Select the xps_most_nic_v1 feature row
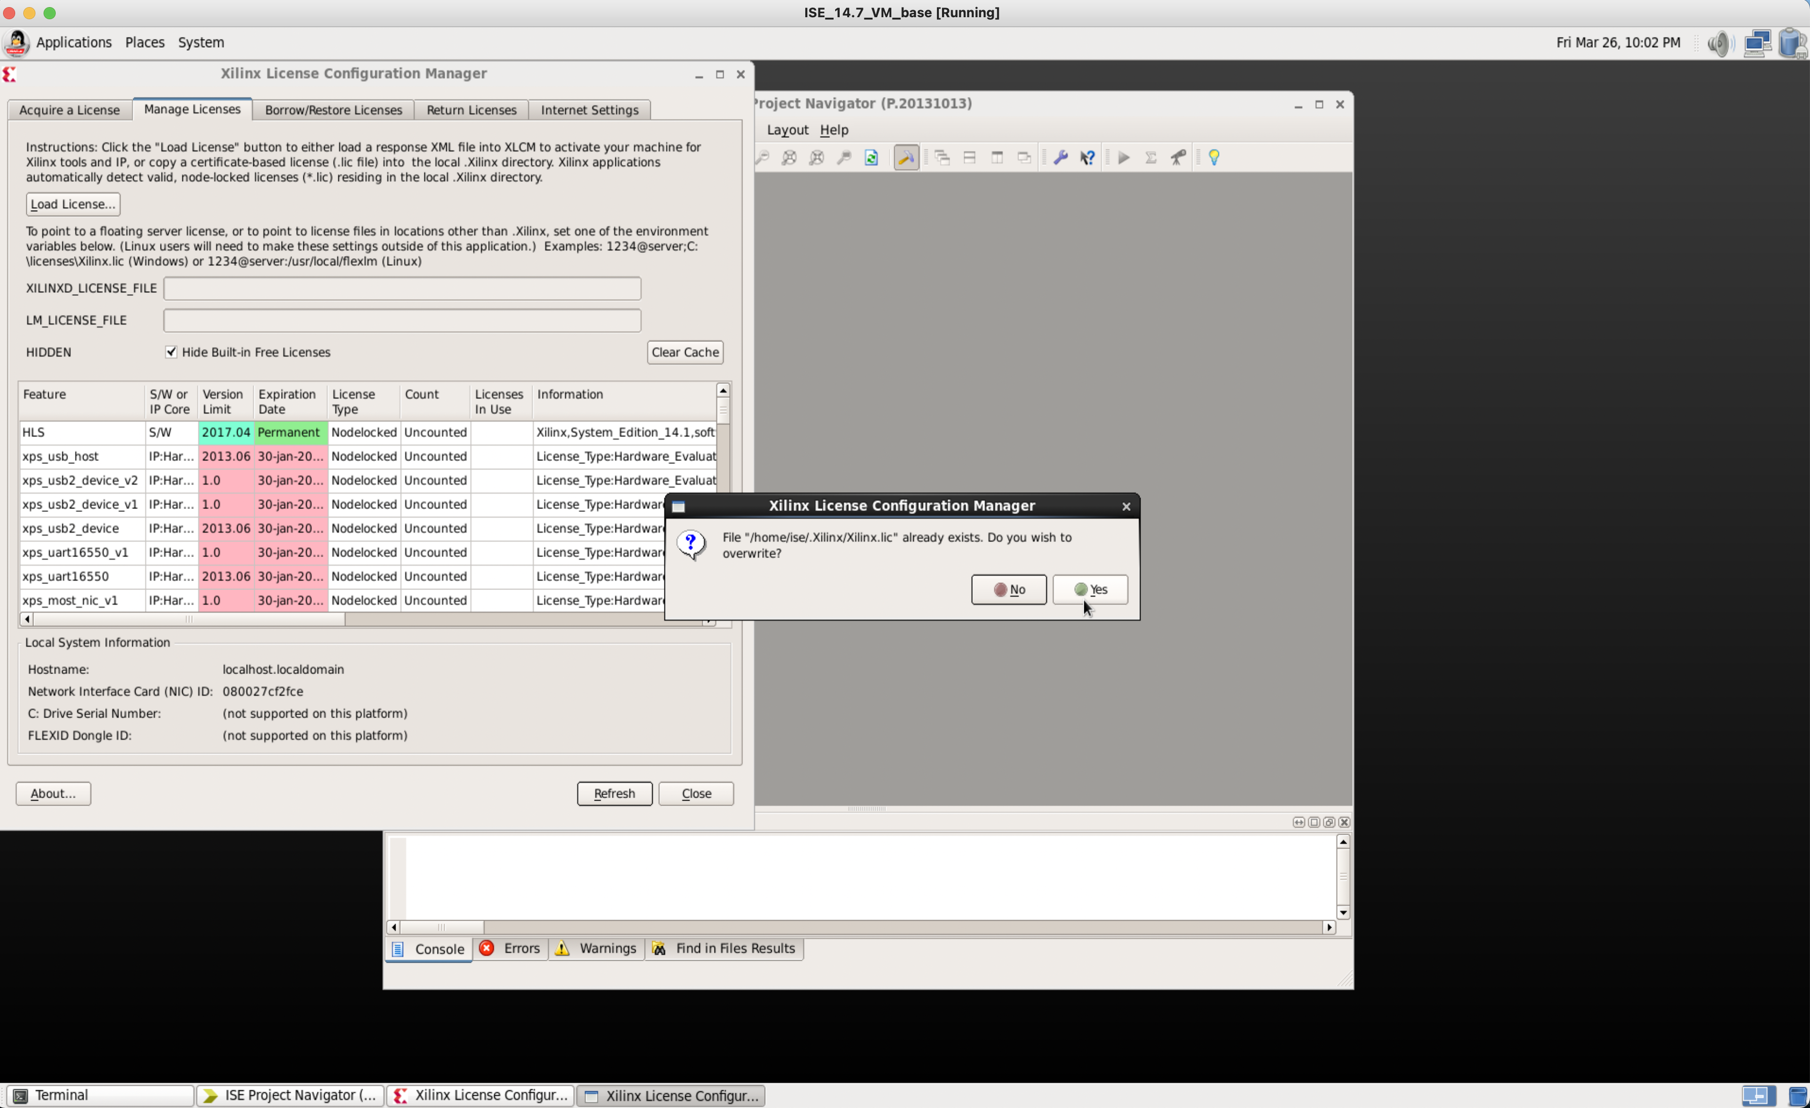Viewport: 1810px width, 1108px height. pos(341,600)
